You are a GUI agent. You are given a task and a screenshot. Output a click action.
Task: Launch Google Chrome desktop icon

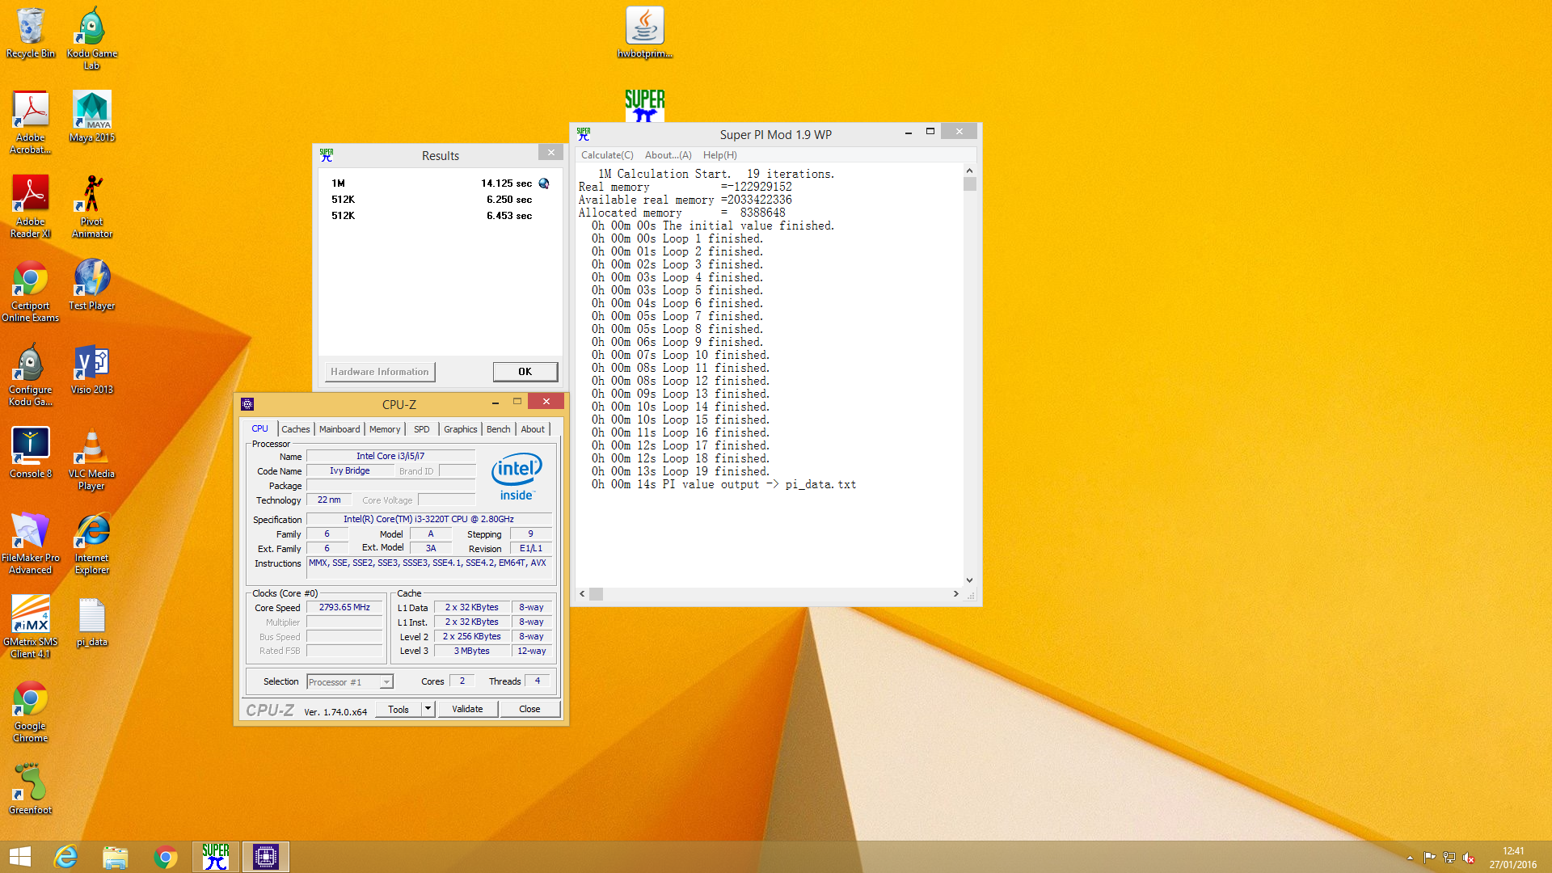31,711
